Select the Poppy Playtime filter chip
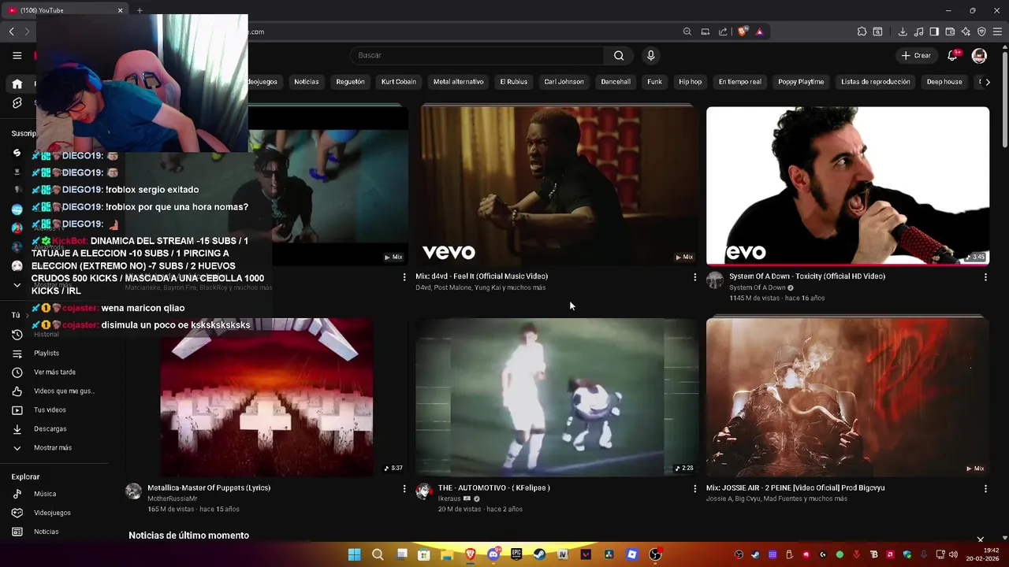The width and height of the screenshot is (1009, 567). (x=801, y=82)
